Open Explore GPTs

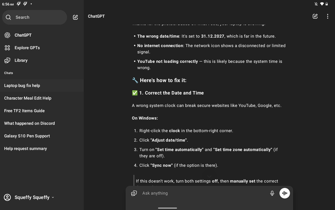42,48
